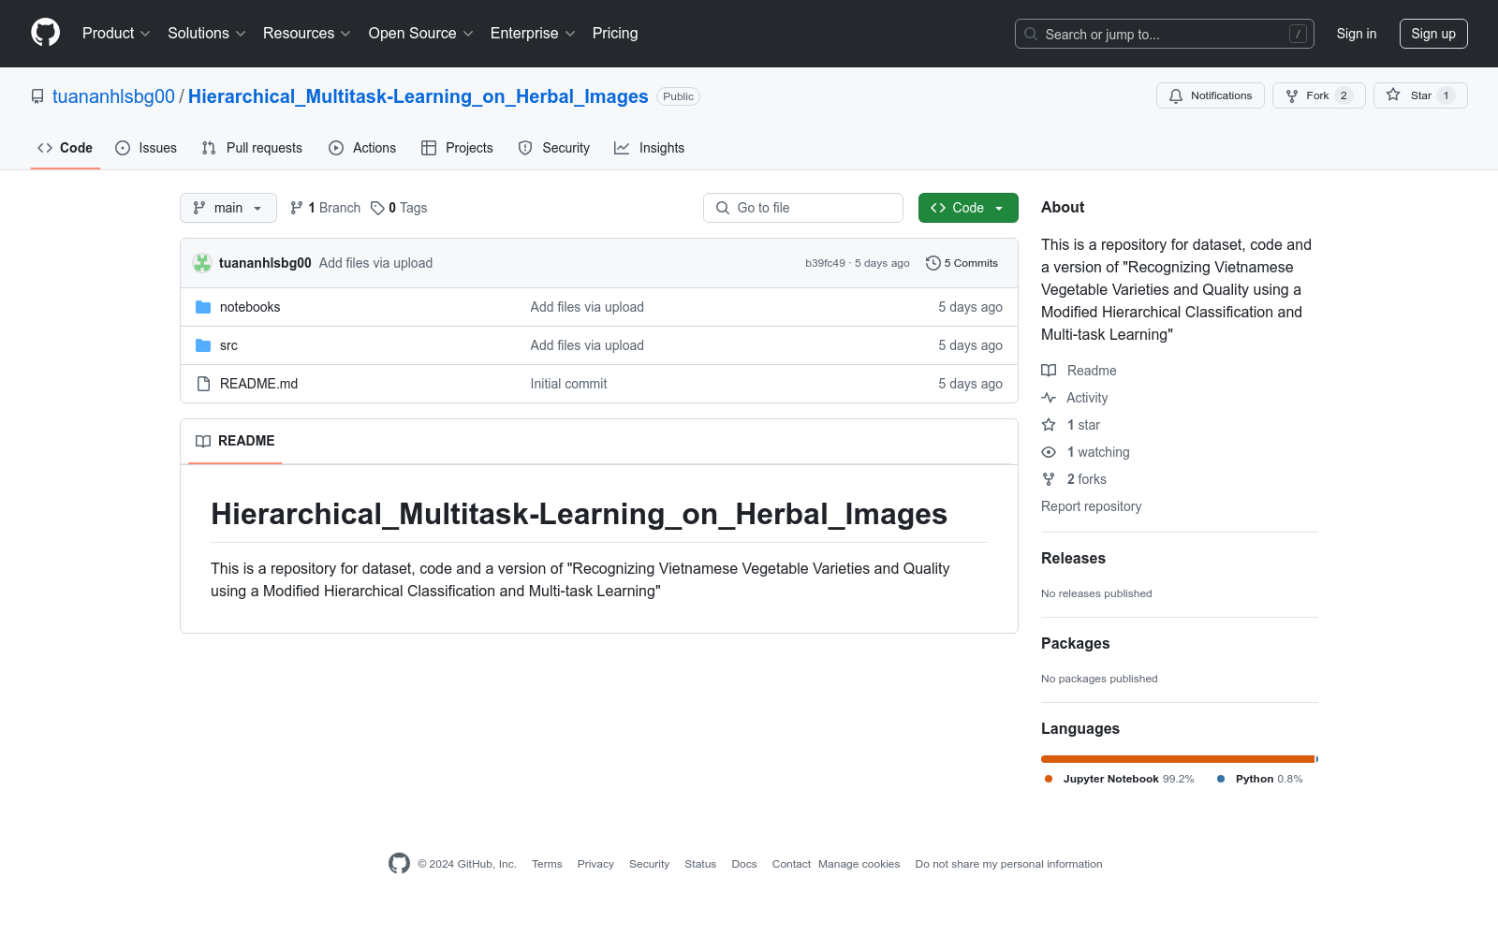Click the Initial commit message link
Image resolution: width=1498 pixels, height=936 pixels.
[x=568, y=384]
